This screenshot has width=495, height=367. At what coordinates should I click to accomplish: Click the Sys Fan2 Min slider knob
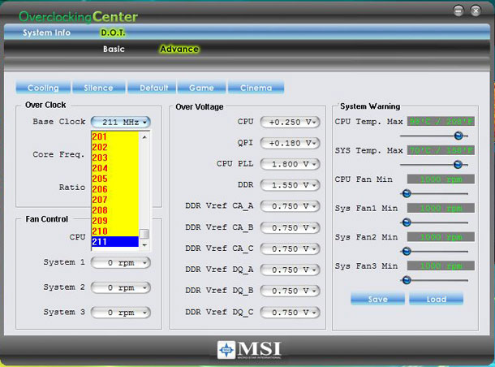coord(407,252)
